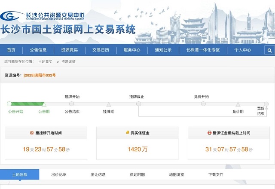Open the 地图浏览 tab

(177, 174)
